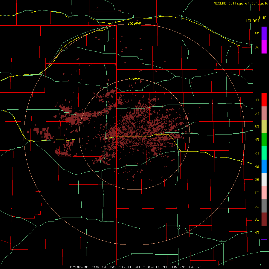Click the 100 NMI range ring label
The height and width of the screenshot is (269, 269).
coord(134,24)
